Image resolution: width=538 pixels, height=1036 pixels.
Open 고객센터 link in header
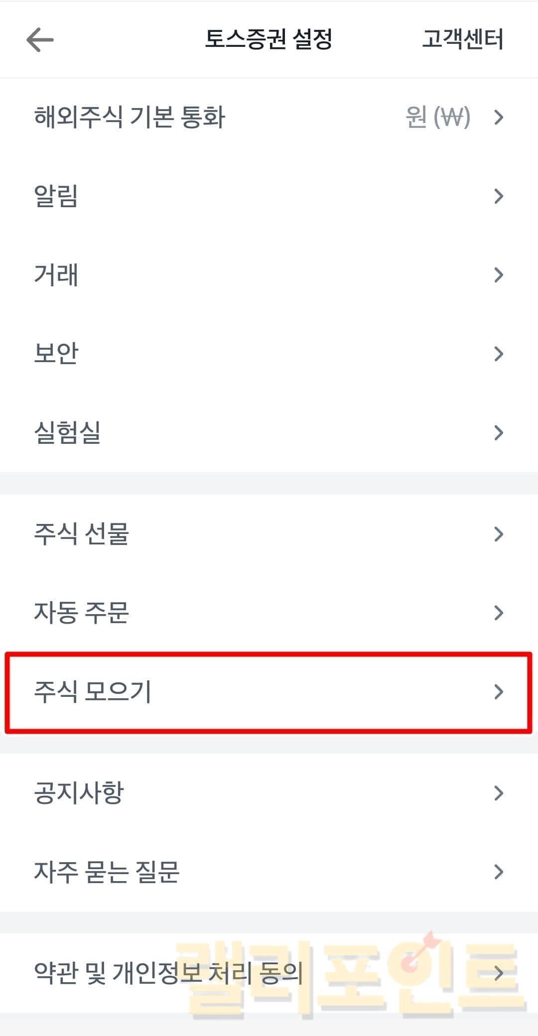pos(462,39)
